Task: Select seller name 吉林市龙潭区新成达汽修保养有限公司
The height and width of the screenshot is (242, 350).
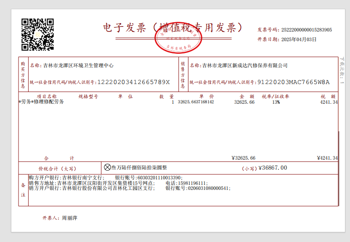Action: [x=245, y=66]
